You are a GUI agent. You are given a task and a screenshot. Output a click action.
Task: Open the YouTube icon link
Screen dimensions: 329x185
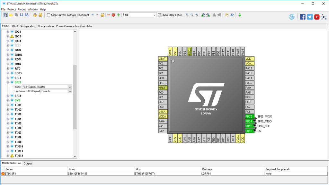[x=317, y=17]
